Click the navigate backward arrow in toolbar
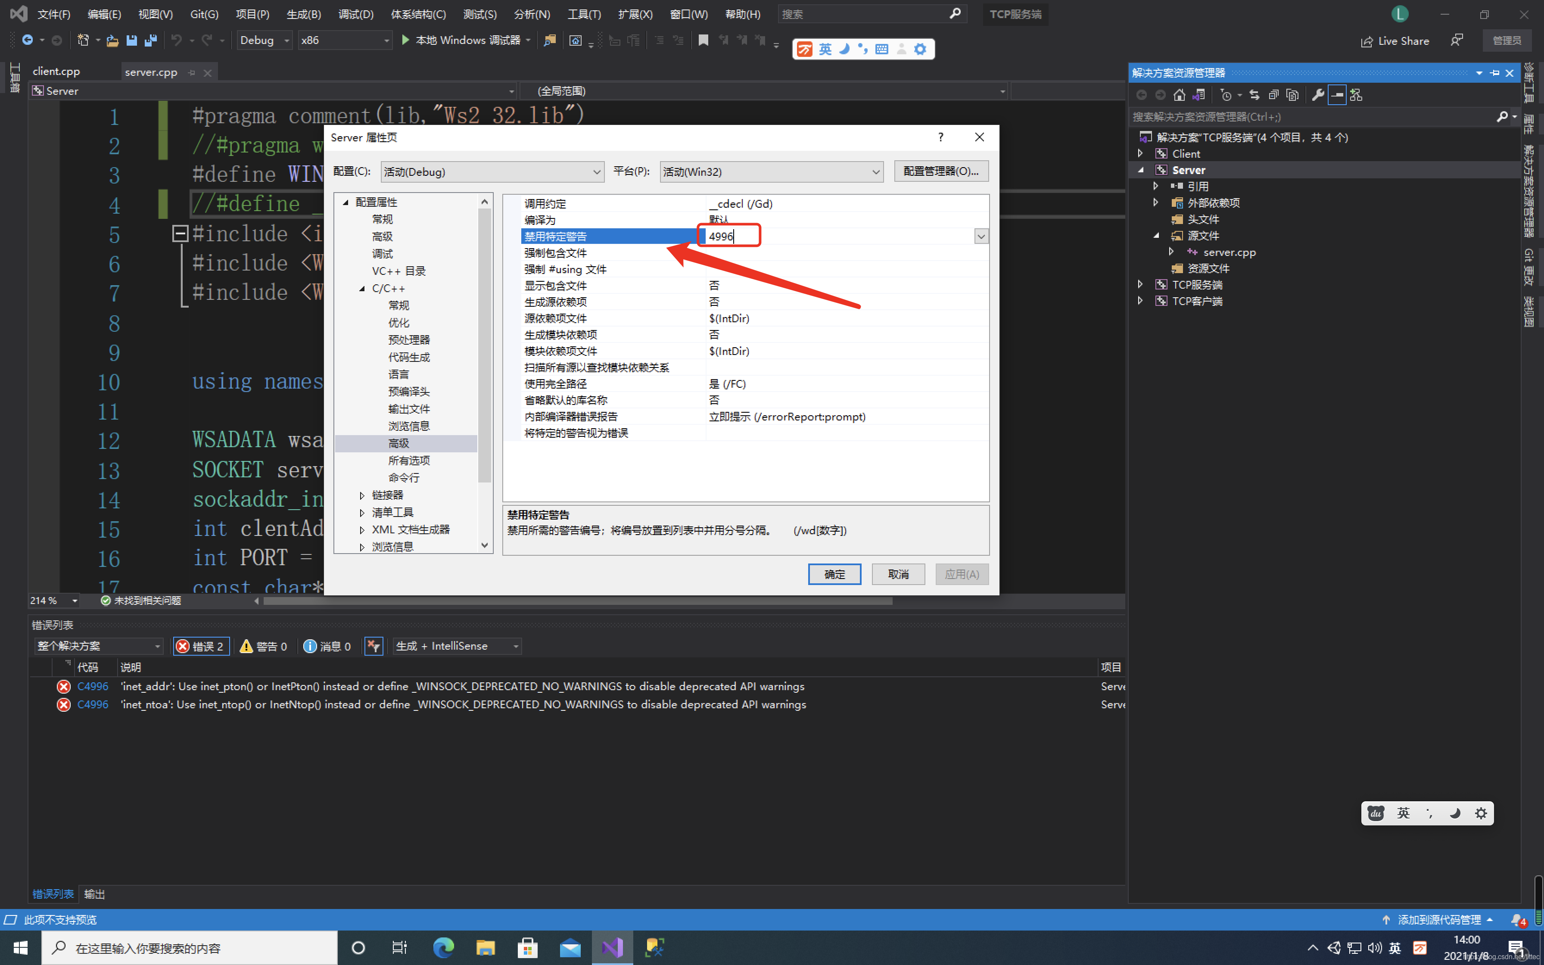The image size is (1544, 965). (x=28, y=40)
